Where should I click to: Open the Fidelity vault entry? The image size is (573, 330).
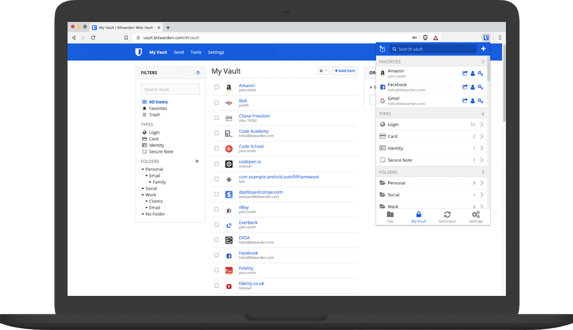[x=246, y=269]
